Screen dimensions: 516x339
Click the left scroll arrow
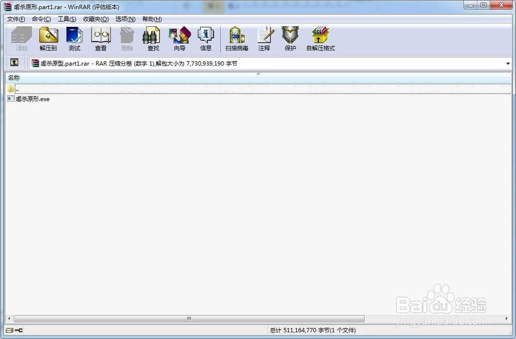[x=9, y=318]
